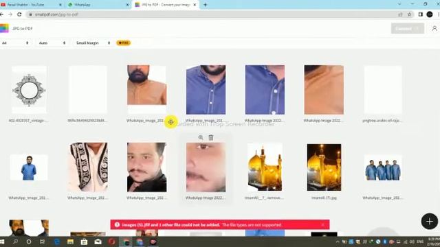The width and height of the screenshot is (440, 247).
Task: Select the vintage frame image thumbnail
Action: pyautogui.click(x=29, y=90)
